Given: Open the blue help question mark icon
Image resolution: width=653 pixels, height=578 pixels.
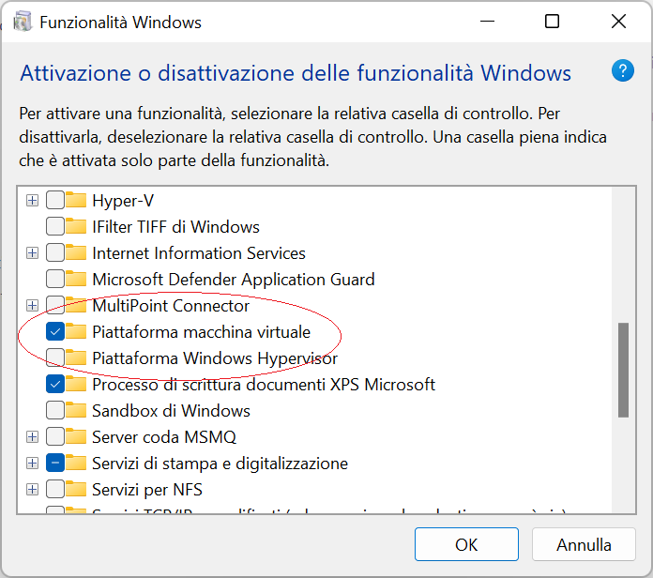Looking at the screenshot, I should pos(623,70).
